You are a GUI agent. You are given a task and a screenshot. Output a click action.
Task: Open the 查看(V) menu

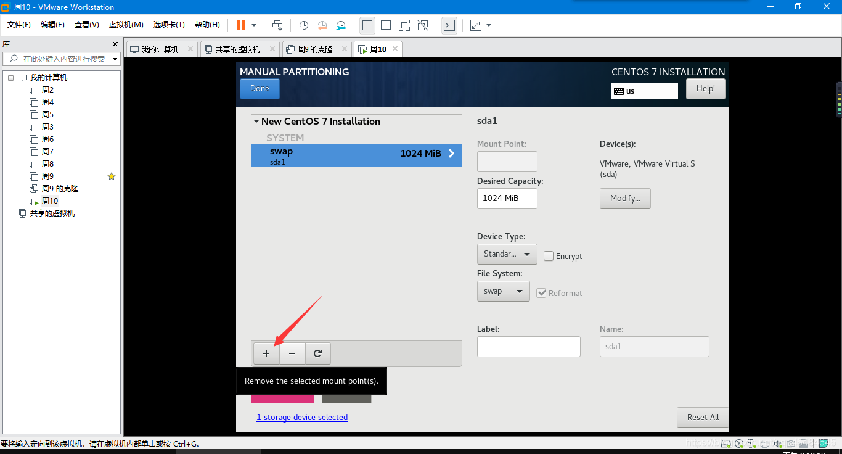tap(86, 25)
